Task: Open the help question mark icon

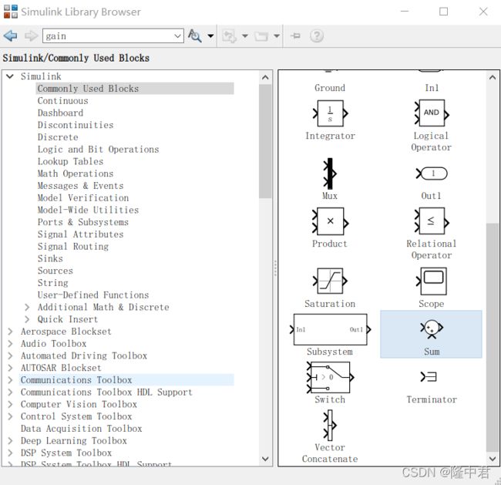Action: (x=317, y=35)
